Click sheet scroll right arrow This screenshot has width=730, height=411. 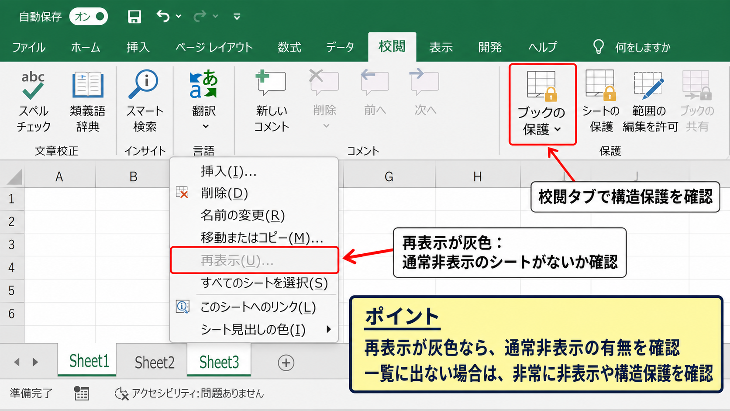tap(35, 362)
